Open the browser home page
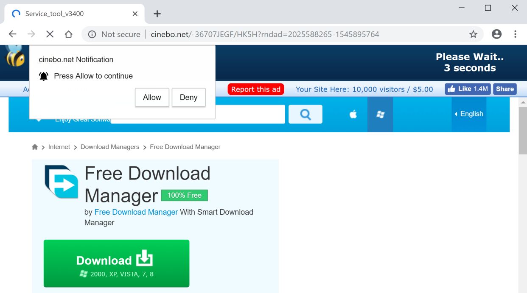The image size is (527, 293). (x=68, y=34)
